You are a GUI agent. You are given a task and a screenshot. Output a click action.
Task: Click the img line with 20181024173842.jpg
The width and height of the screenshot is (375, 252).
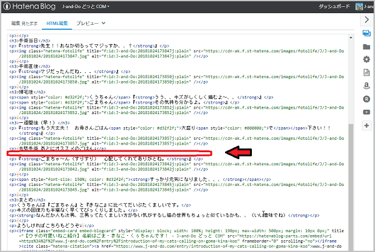click(176, 167)
